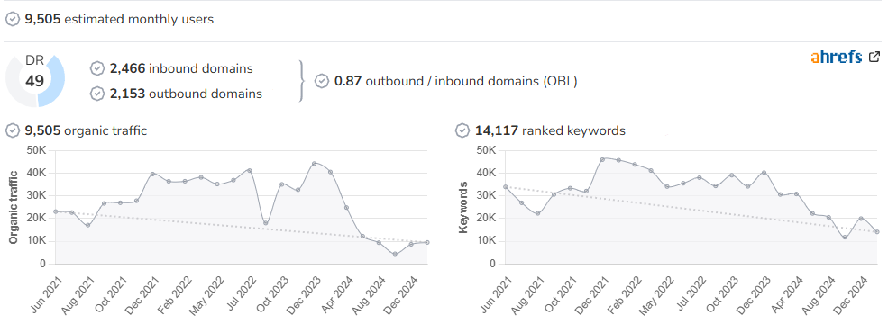Click Jun 2021 data point on keywords chart

(505, 186)
